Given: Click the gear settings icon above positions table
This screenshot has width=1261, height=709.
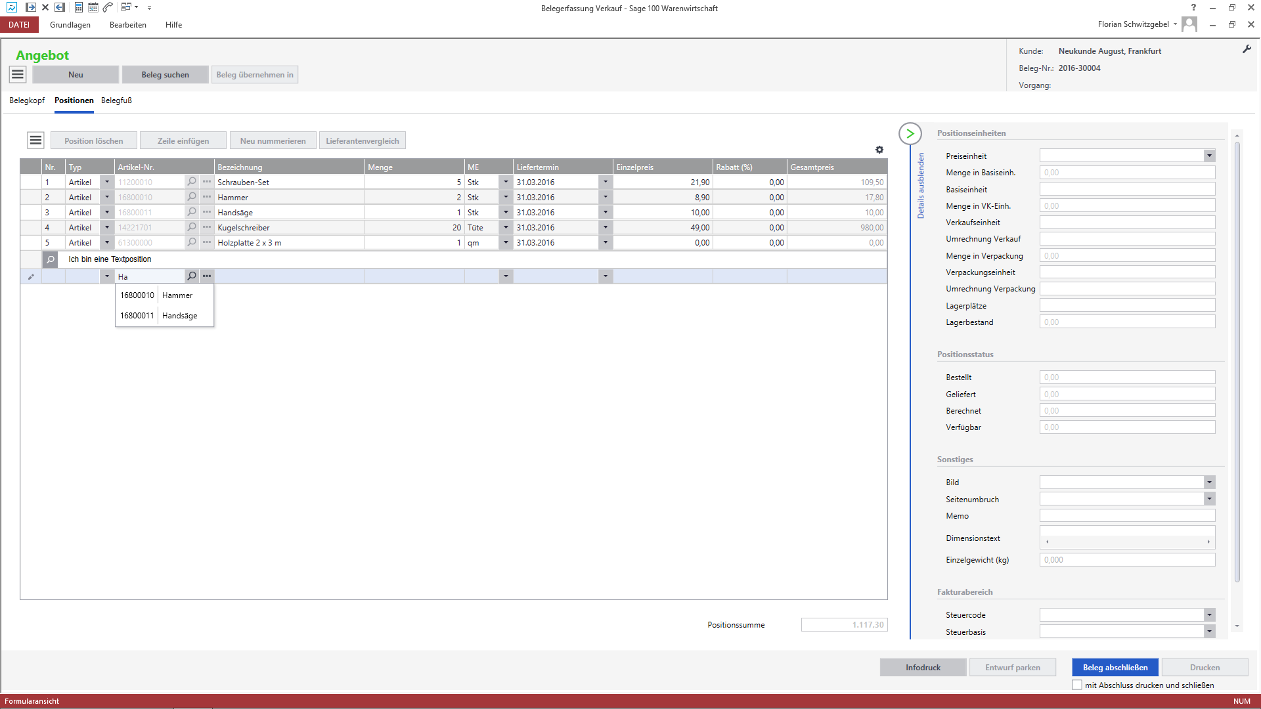Looking at the screenshot, I should point(879,150).
